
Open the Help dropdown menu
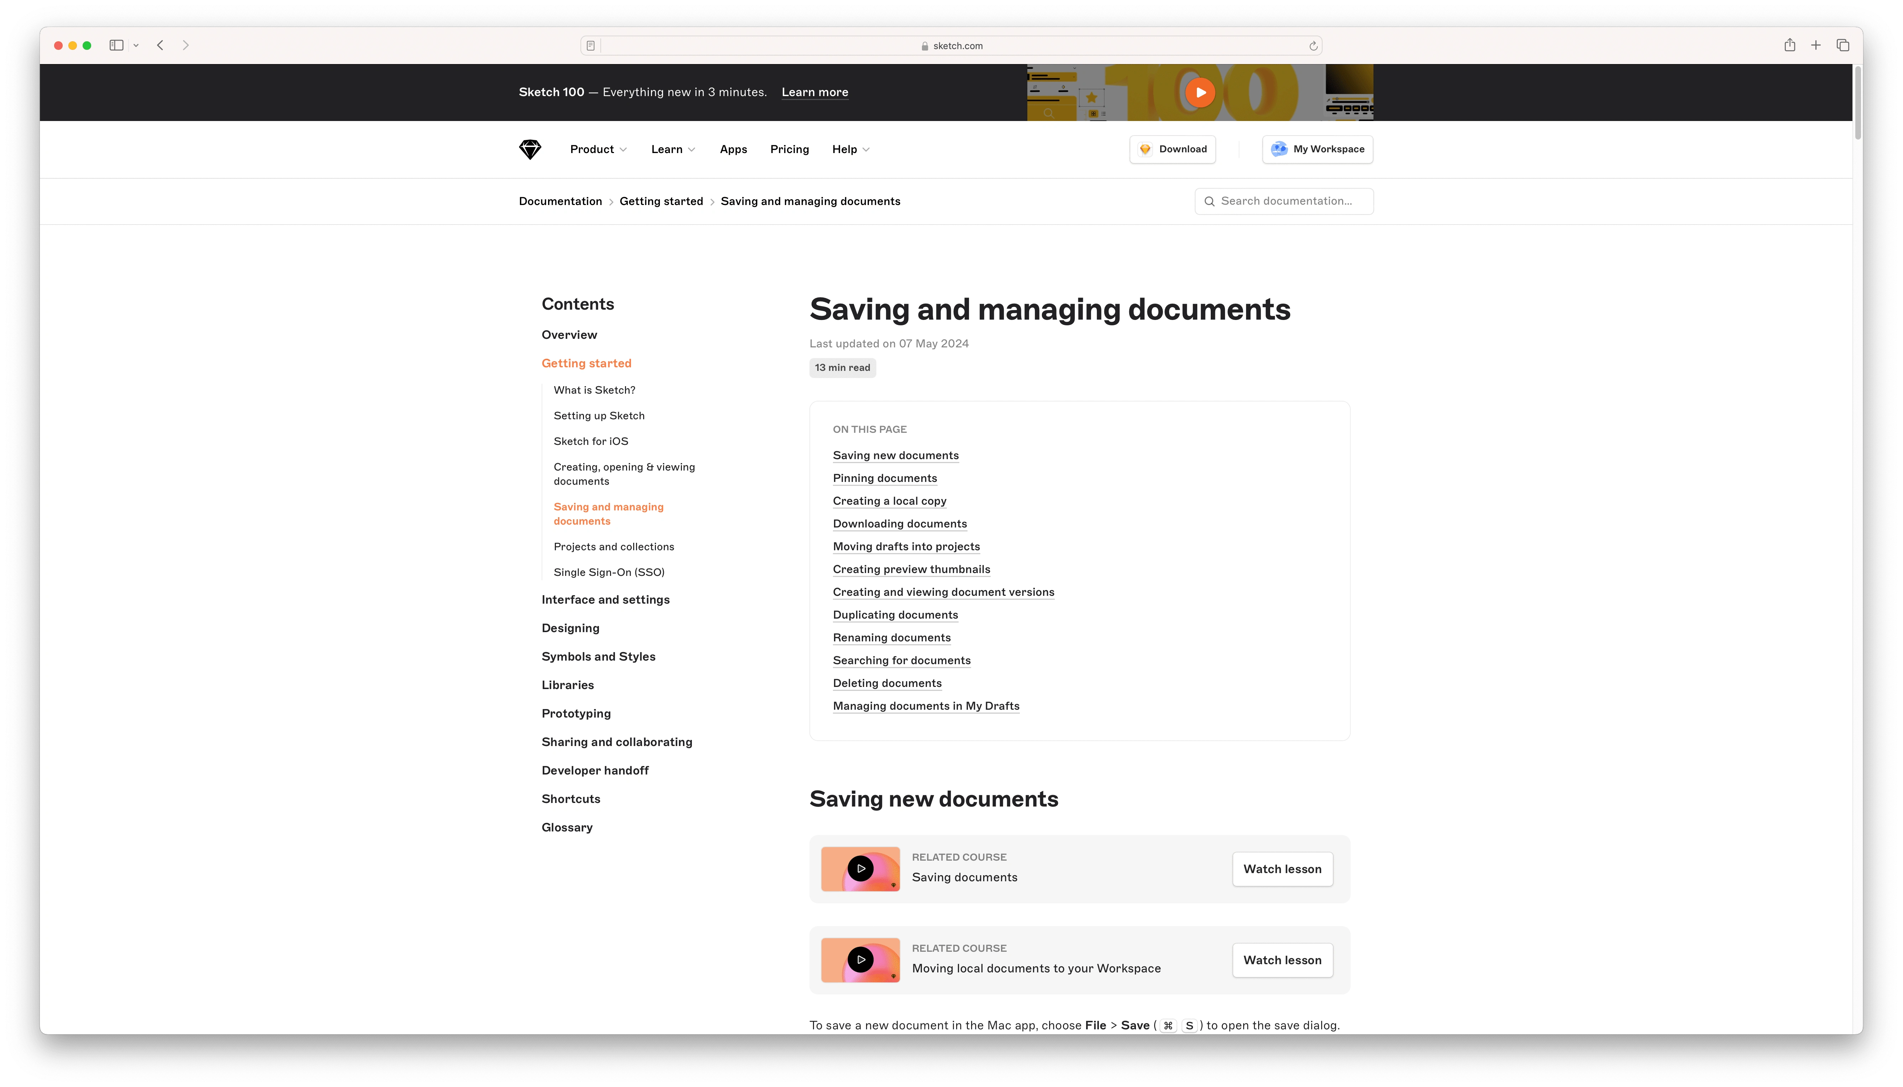point(851,149)
